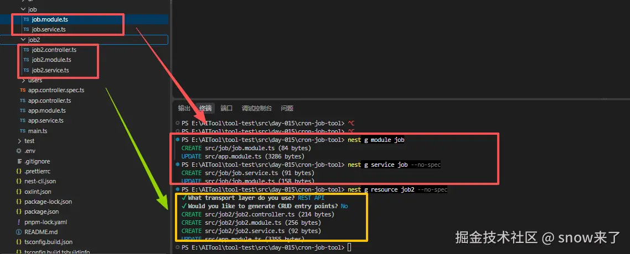Open the 调试控制台 debug console tab

257,108
